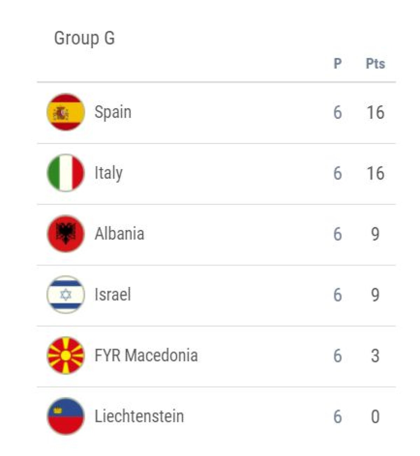Click the Group G heading
This screenshot has height=456, width=420.
(84, 38)
